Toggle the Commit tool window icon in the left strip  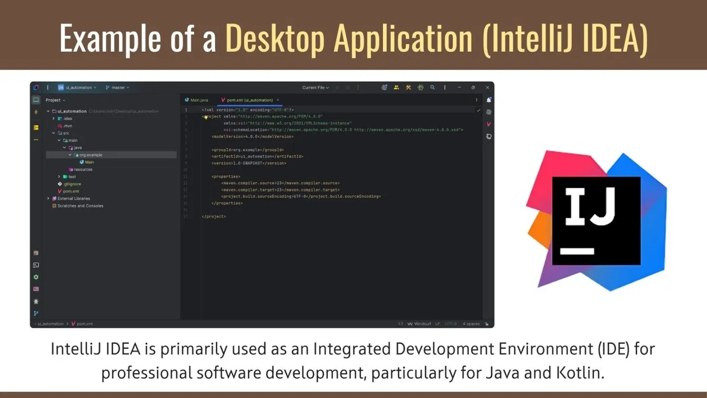(x=36, y=112)
